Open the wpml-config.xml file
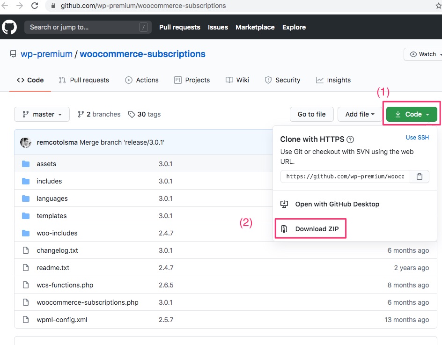Screen dimensions: 442x345 tap(62, 320)
